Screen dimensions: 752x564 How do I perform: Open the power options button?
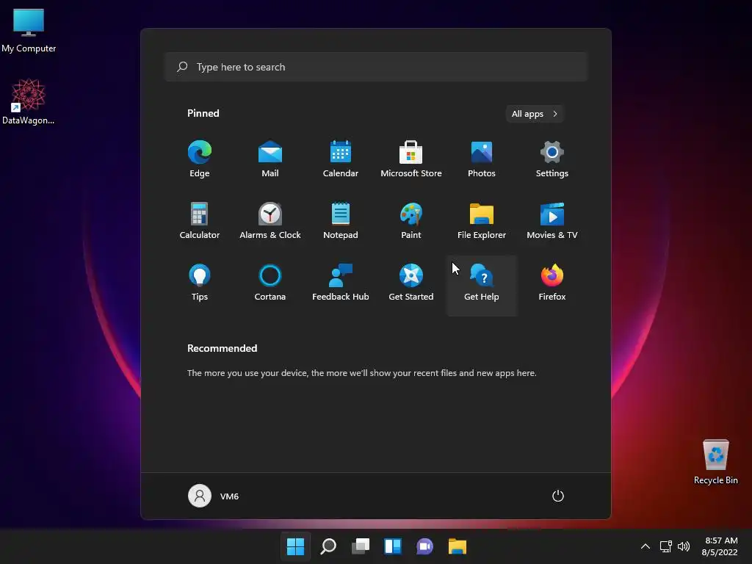tap(558, 496)
